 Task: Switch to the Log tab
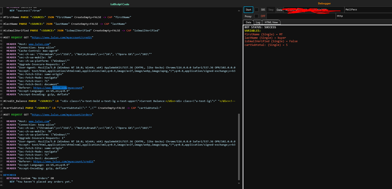[258, 22]
